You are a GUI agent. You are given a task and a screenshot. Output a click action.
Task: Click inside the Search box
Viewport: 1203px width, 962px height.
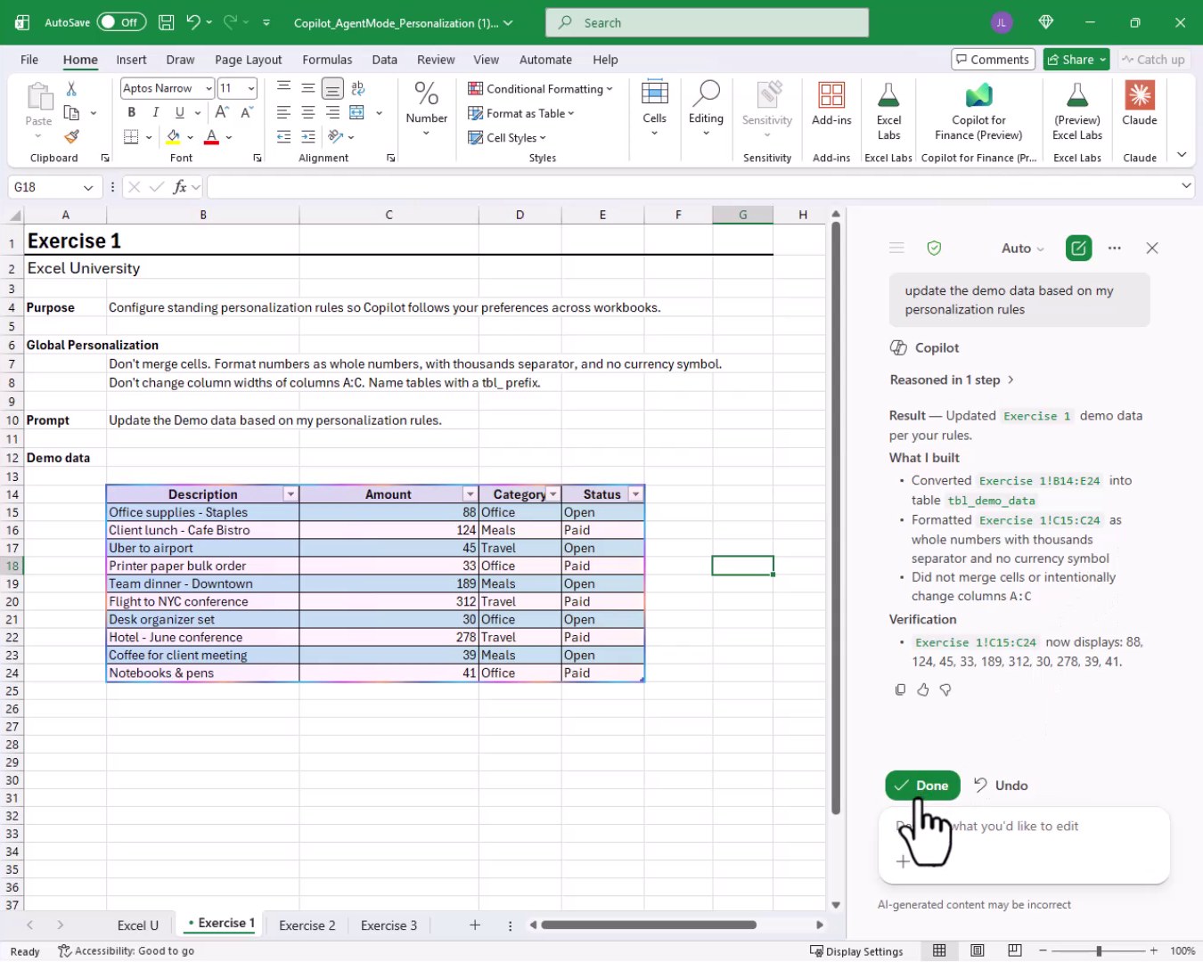(707, 22)
